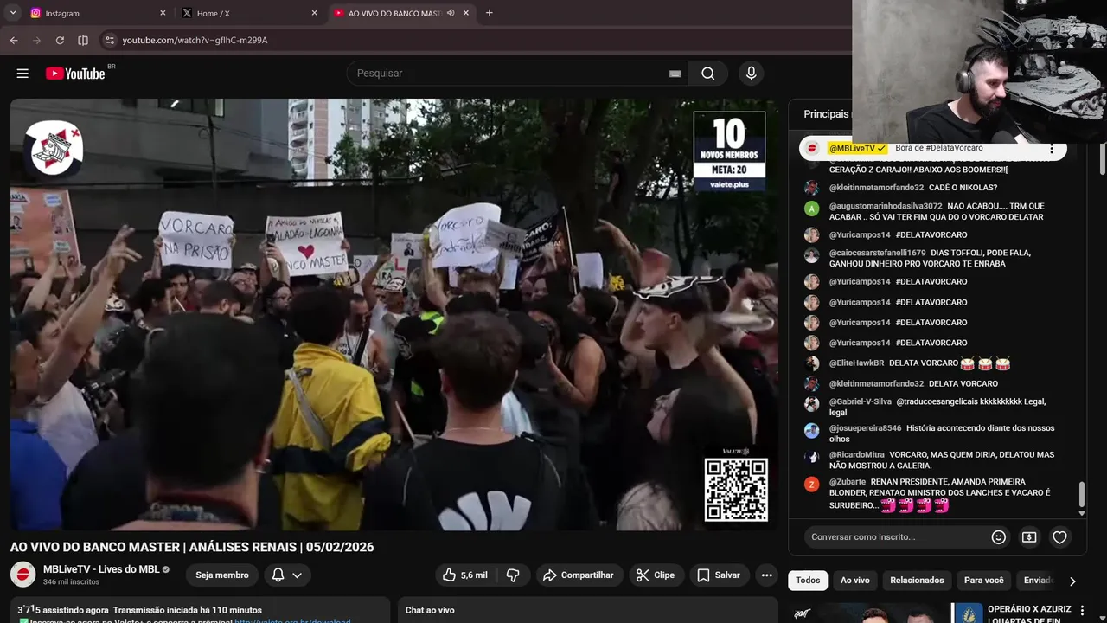Toggle the browser side panel icon

point(83,40)
